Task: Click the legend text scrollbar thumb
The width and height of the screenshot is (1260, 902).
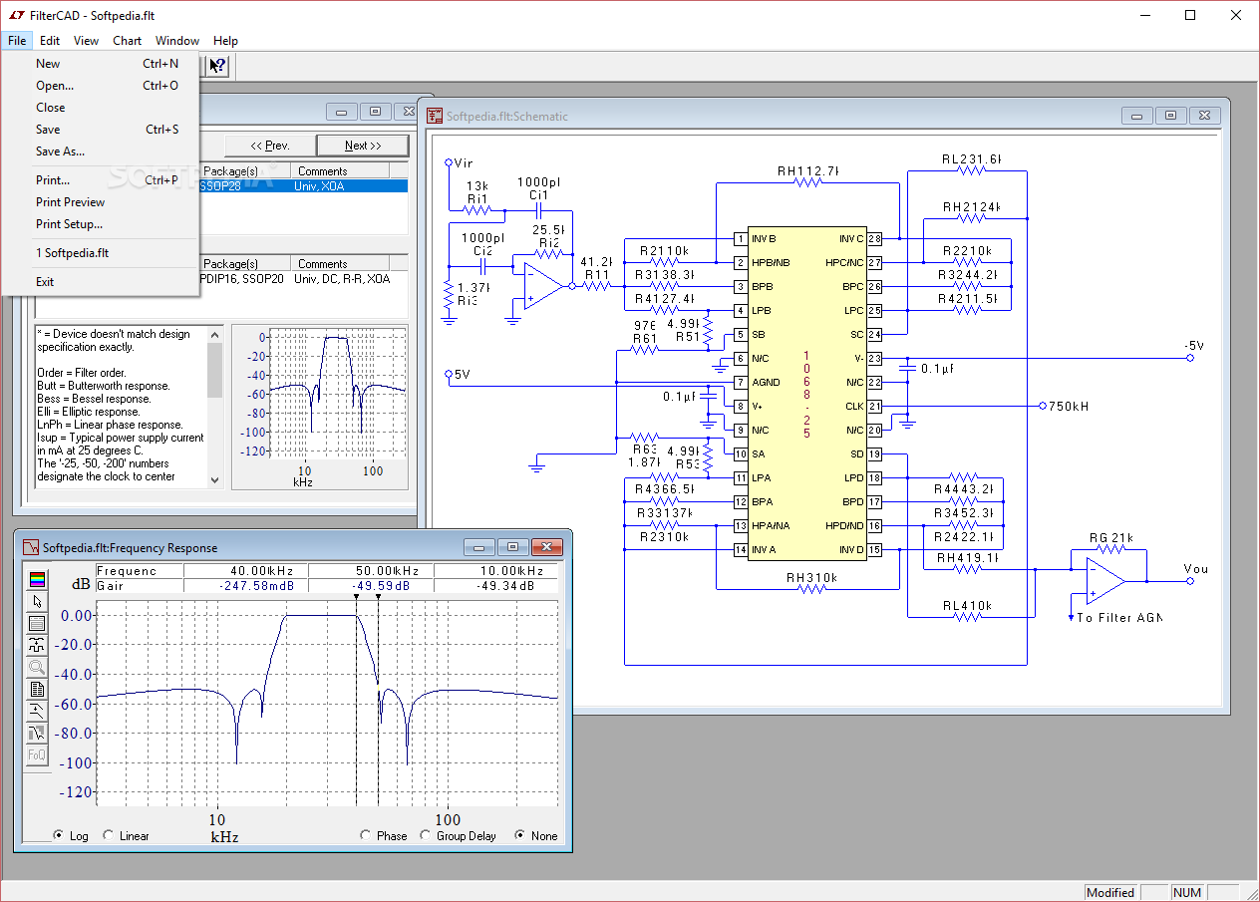Action: coord(215,370)
